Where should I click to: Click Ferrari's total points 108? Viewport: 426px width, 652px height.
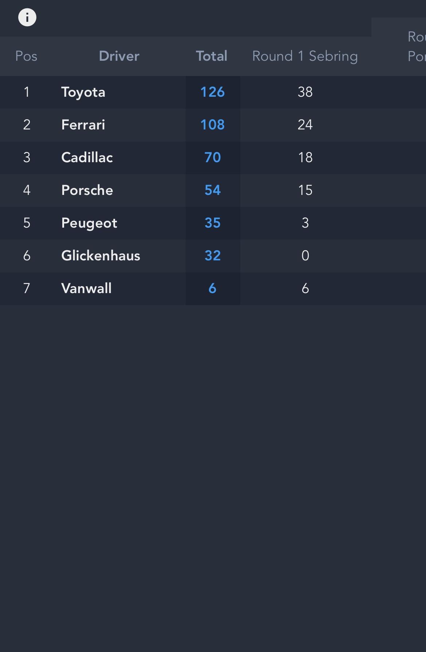[x=213, y=125]
